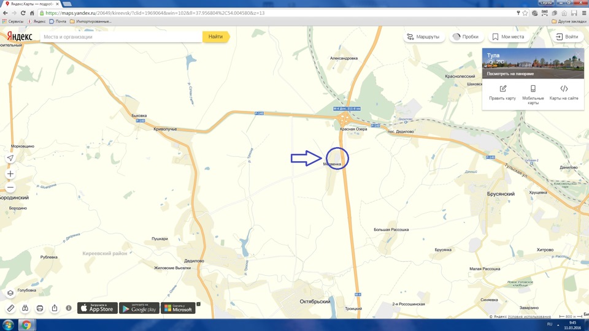Image resolution: width=589 pixels, height=331 pixels.
Task: Toggle the Пробки traffic layer
Action: coord(466,37)
